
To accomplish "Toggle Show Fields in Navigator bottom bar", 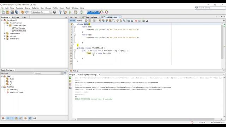I will click(8, 118).
